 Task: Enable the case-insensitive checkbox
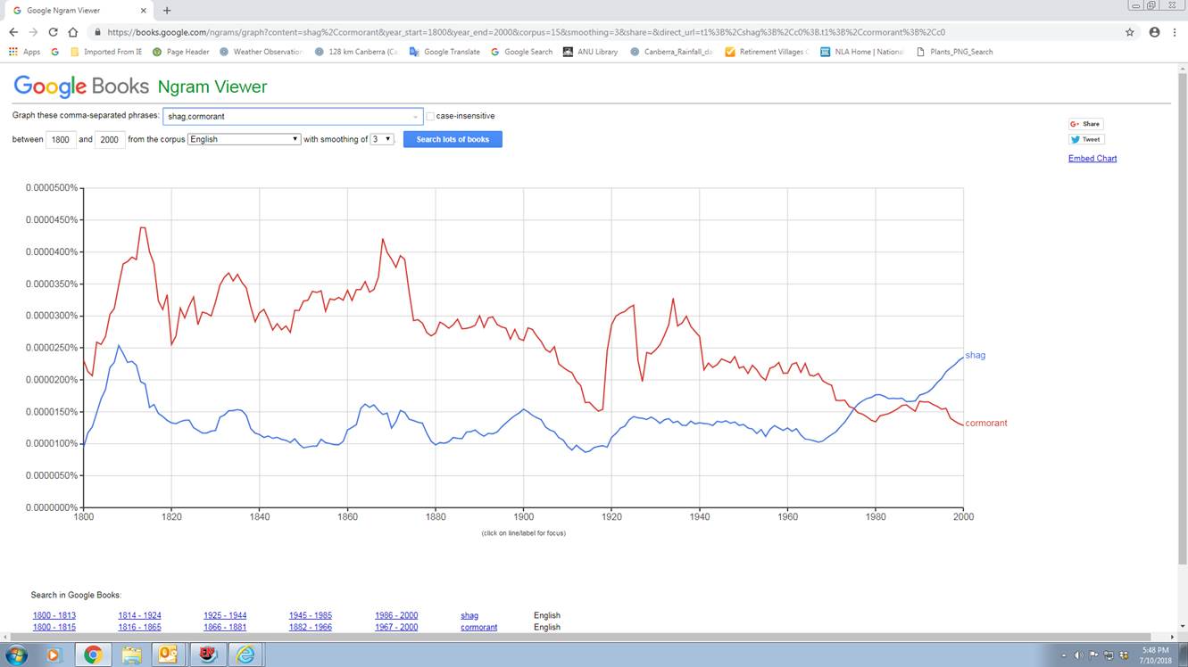[430, 116]
